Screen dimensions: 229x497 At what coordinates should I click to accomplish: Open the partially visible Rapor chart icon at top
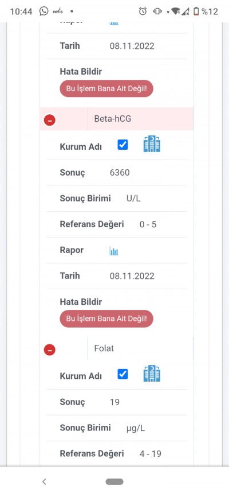[114, 23]
